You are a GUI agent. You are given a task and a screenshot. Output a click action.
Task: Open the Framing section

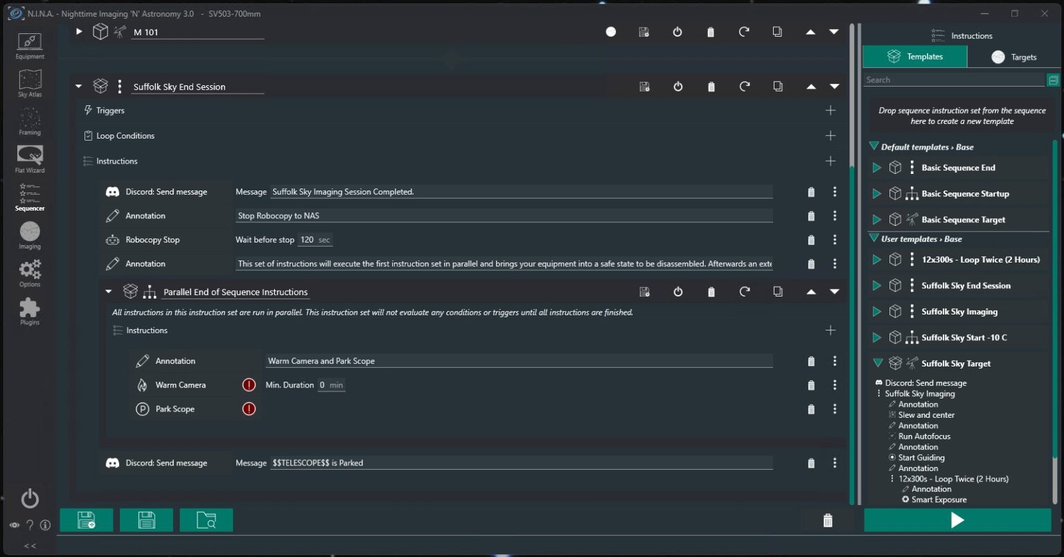click(30, 122)
